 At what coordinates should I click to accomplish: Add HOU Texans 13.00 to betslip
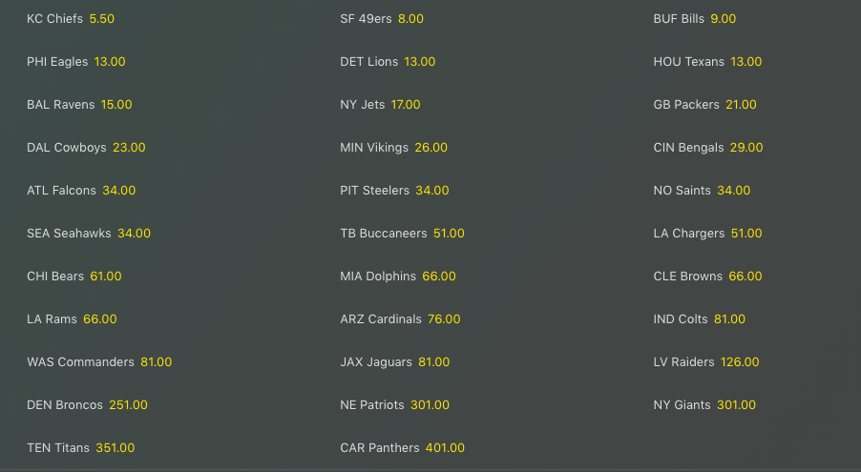(745, 62)
